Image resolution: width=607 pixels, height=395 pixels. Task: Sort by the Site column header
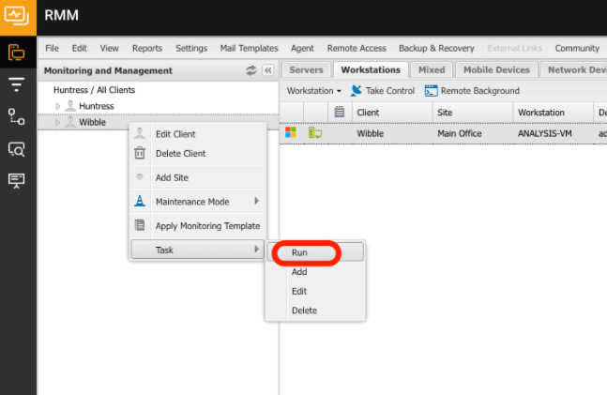(x=473, y=113)
